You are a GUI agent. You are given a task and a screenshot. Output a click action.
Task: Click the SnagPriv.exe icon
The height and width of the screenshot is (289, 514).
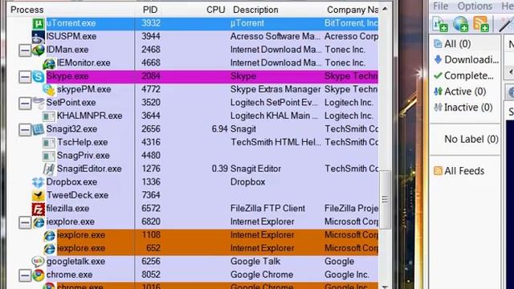point(49,156)
